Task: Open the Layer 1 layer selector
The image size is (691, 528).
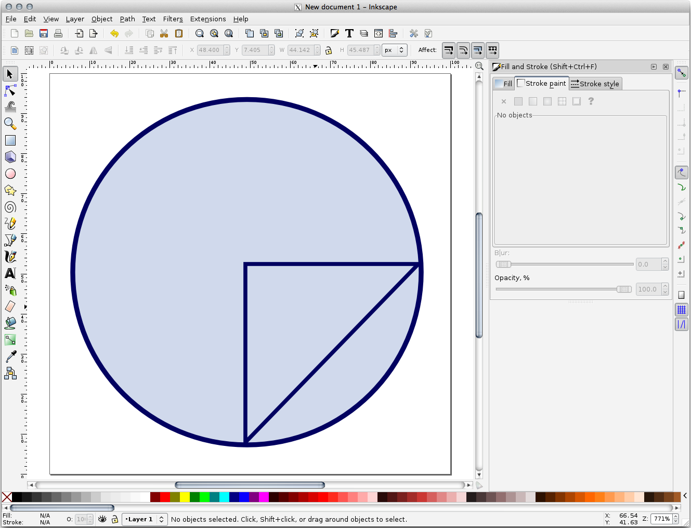Action: pyautogui.click(x=145, y=519)
